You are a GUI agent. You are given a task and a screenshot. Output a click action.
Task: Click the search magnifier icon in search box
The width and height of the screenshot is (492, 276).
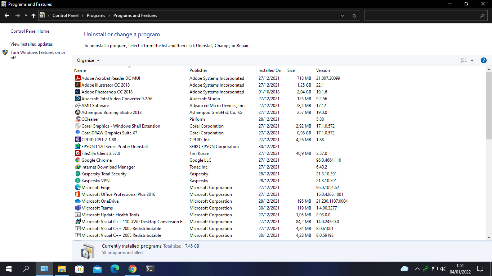pos(482,16)
